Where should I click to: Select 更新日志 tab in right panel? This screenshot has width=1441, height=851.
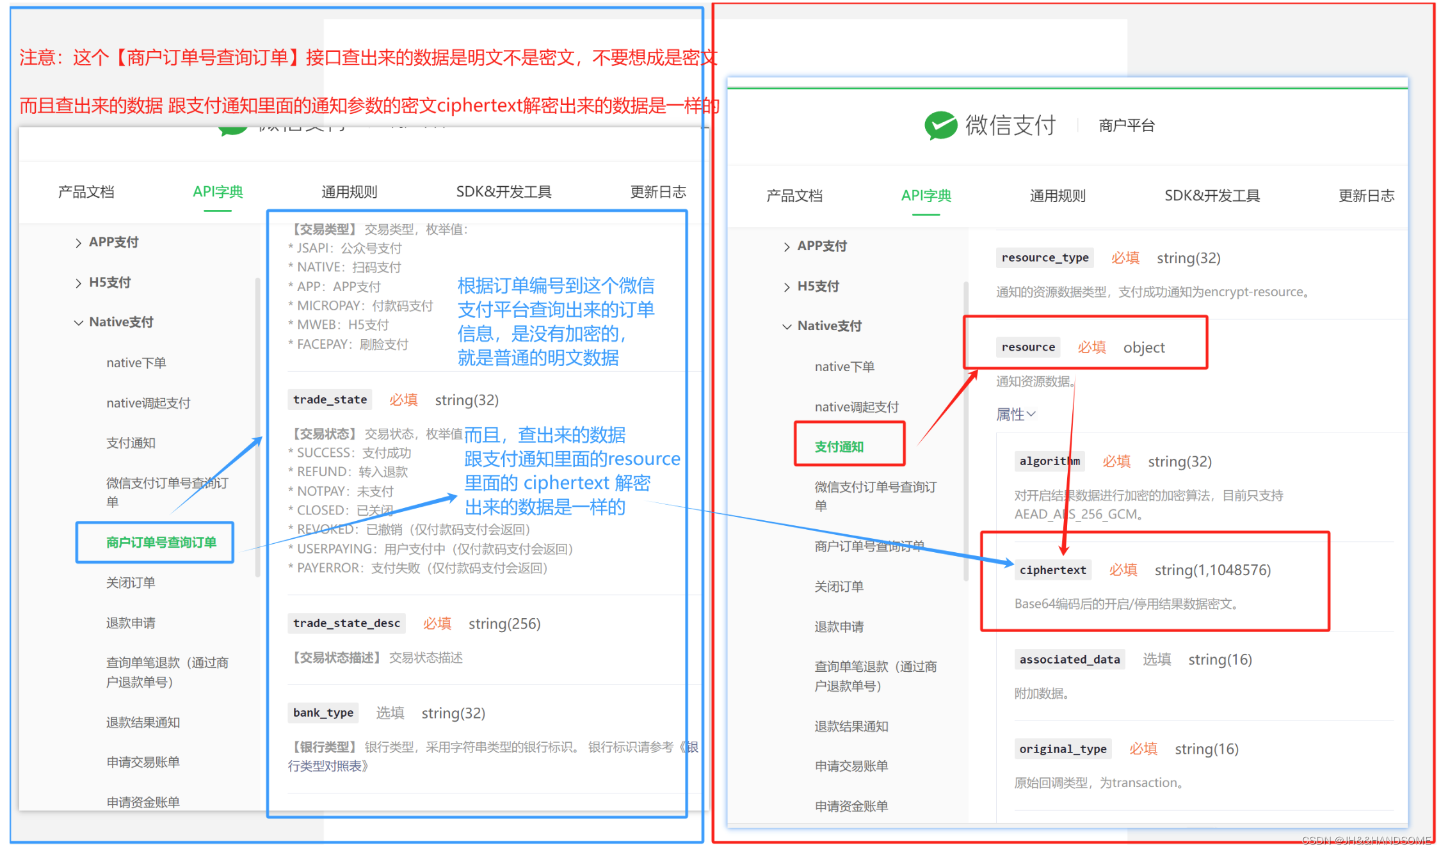point(1365,196)
